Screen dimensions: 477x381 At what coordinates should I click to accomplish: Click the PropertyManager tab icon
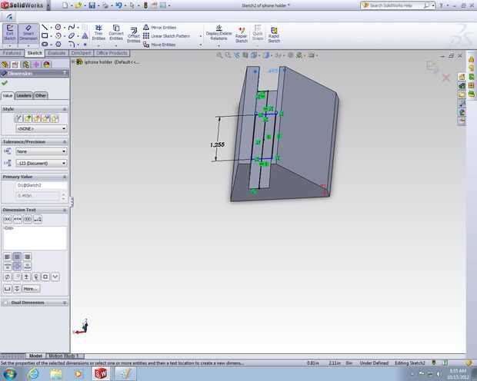(x=15, y=65)
